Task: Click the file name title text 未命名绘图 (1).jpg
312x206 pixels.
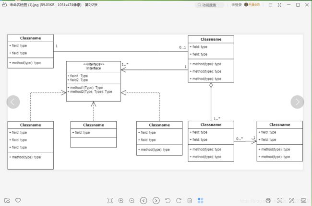Action: (24, 5)
